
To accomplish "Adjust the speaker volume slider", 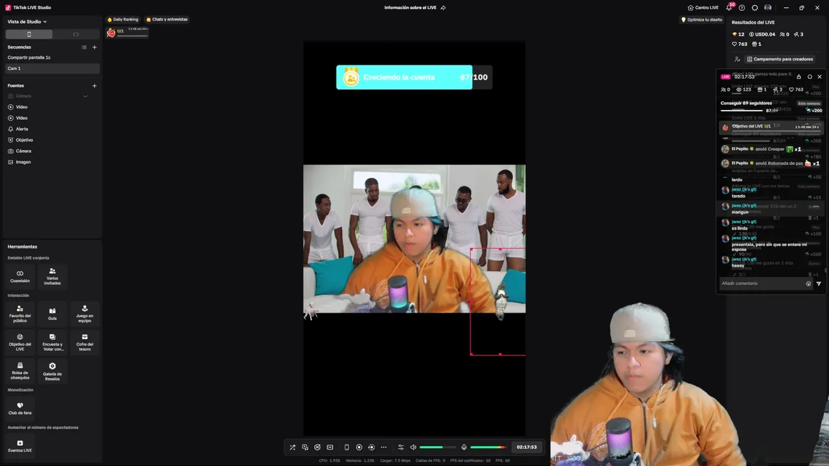I will click(x=438, y=447).
